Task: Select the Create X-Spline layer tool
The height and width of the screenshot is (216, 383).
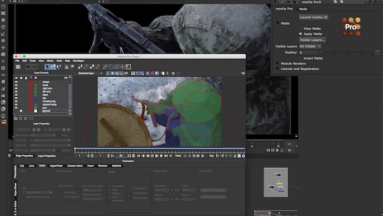Action: [80, 67]
